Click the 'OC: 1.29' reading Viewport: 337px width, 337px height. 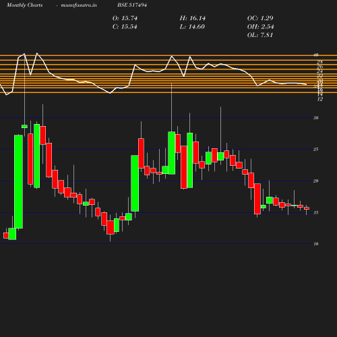pyautogui.click(x=260, y=18)
